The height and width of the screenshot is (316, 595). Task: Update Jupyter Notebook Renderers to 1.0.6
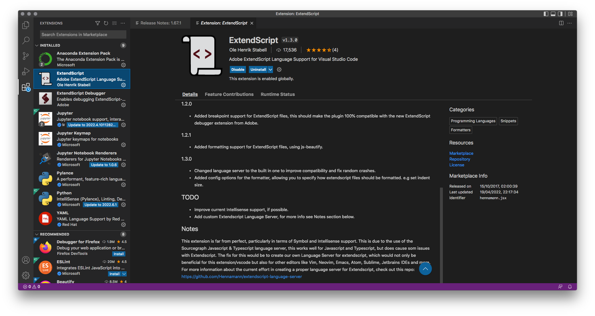click(104, 165)
